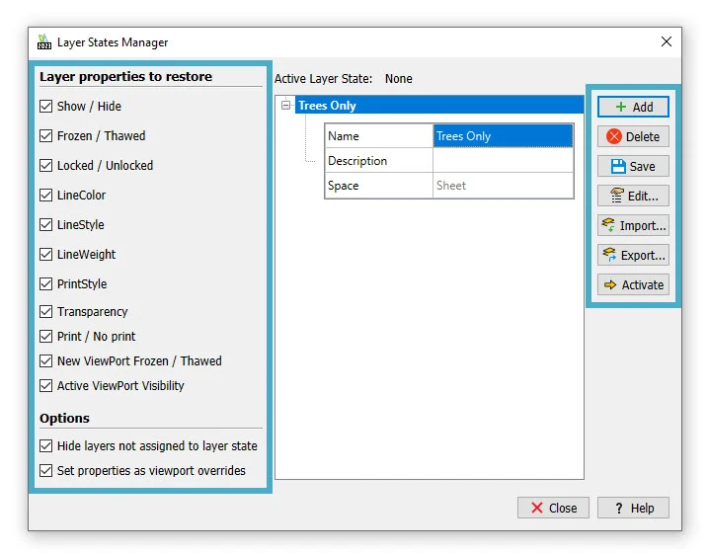This screenshot has width=708, height=554.
Task: Uncheck the LineColor checkbox
Action: pyautogui.click(x=46, y=196)
